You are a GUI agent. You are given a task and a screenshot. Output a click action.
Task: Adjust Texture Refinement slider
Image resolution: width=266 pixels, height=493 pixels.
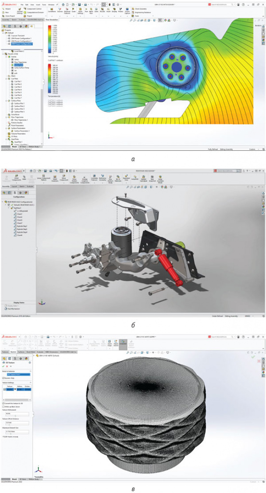15,415
